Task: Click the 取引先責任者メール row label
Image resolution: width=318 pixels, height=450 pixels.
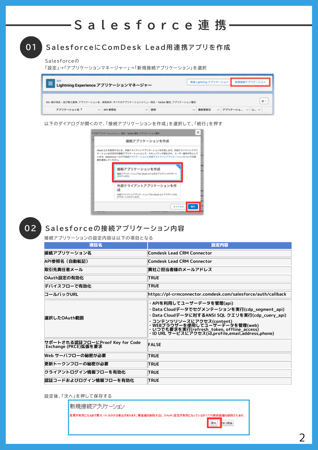Action: [64, 269]
